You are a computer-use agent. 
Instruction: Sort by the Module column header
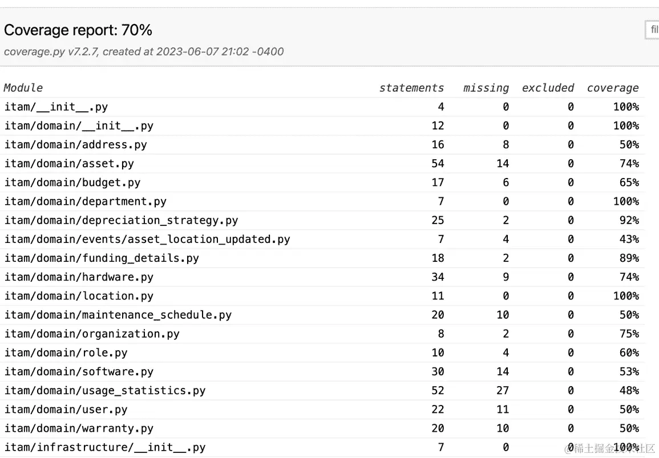(23, 88)
